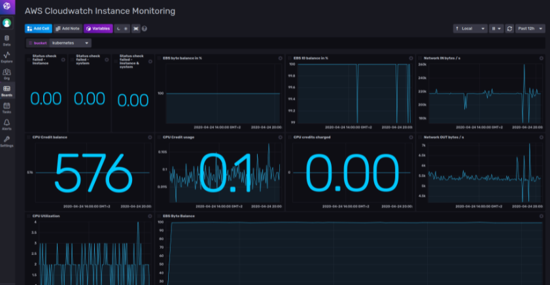Go to the Org section
This screenshot has height=285, width=550.
pyautogui.click(x=7, y=75)
